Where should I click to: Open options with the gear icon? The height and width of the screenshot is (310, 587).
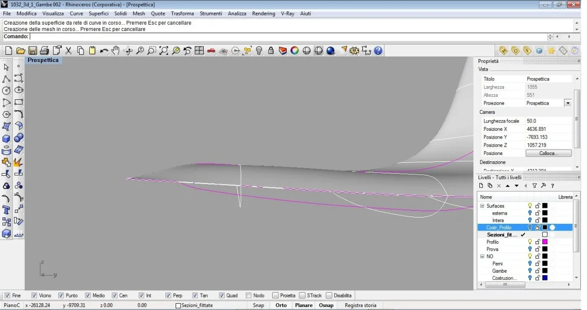[354, 50]
